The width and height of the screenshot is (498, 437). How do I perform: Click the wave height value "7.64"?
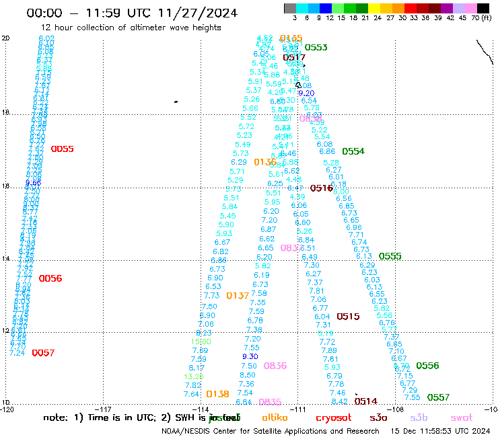[x=191, y=394]
